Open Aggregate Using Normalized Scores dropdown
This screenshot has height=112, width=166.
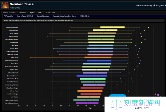pos(65,16)
